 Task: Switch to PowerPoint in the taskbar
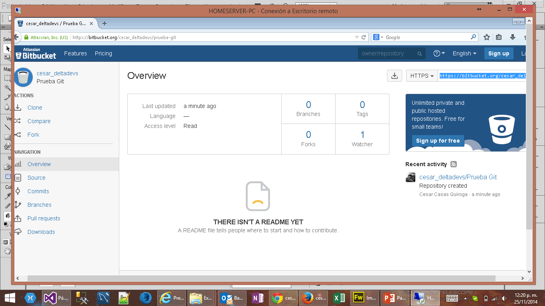[x=395, y=298]
